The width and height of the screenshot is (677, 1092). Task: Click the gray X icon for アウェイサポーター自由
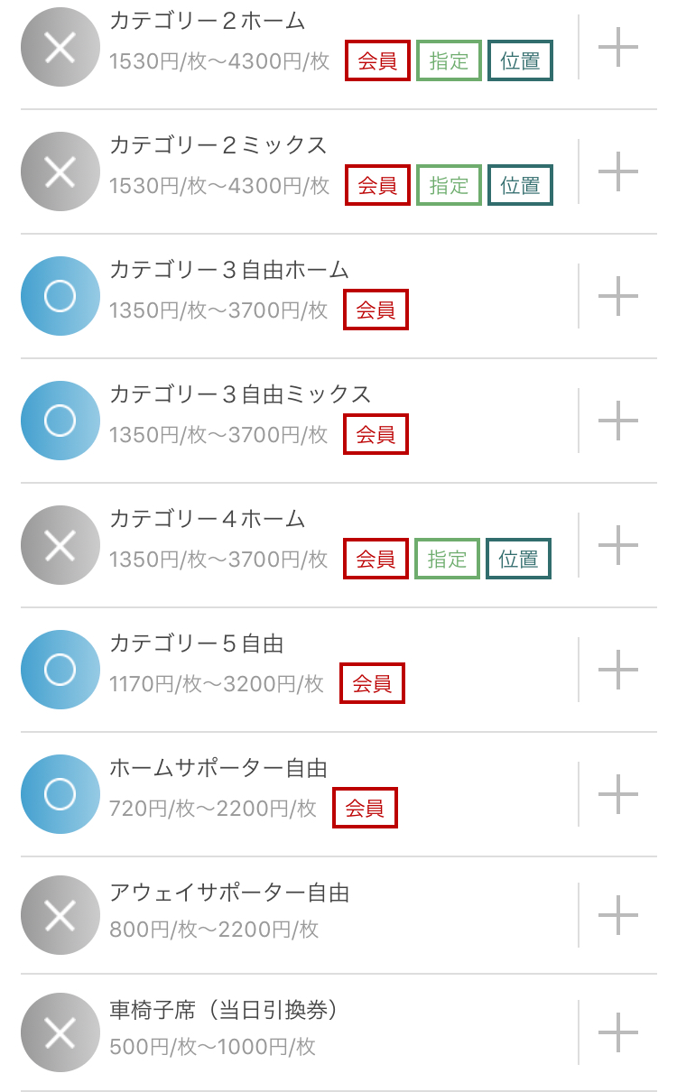[60, 915]
